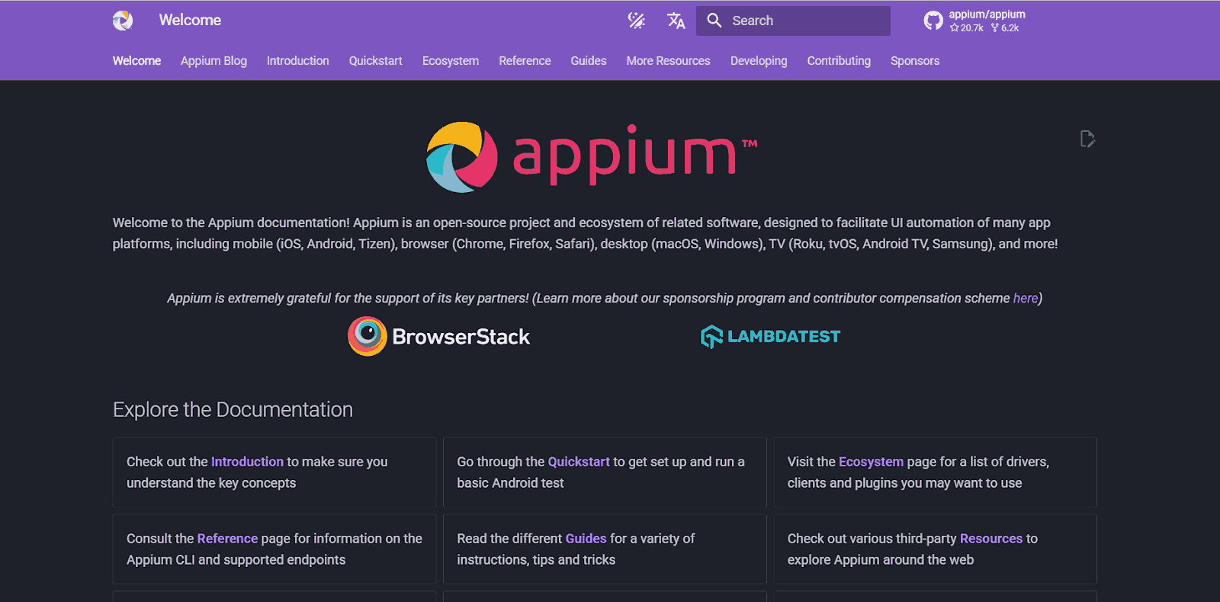Toggle the light/dark color scheme icon
The width and height of the screenshot is (1220, 602).
click(637, 21)
